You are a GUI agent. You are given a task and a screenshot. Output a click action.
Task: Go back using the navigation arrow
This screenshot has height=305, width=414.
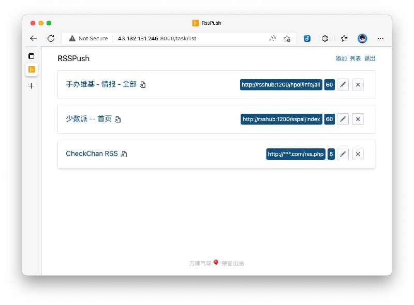click(33, 38)
